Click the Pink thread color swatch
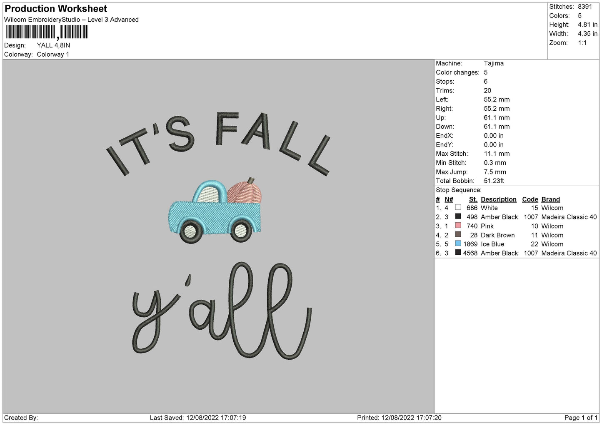This screenshot has width=602, height=425. click(x=458, y=226)
